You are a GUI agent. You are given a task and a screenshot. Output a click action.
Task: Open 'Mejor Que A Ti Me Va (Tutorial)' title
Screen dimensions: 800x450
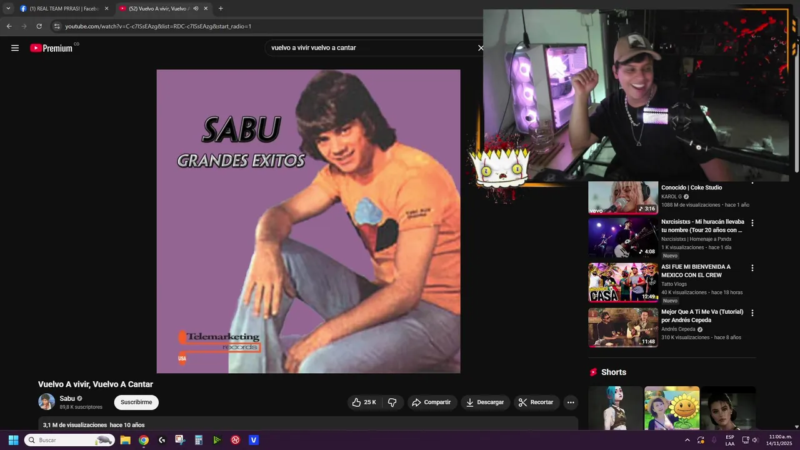coord(702,316)
